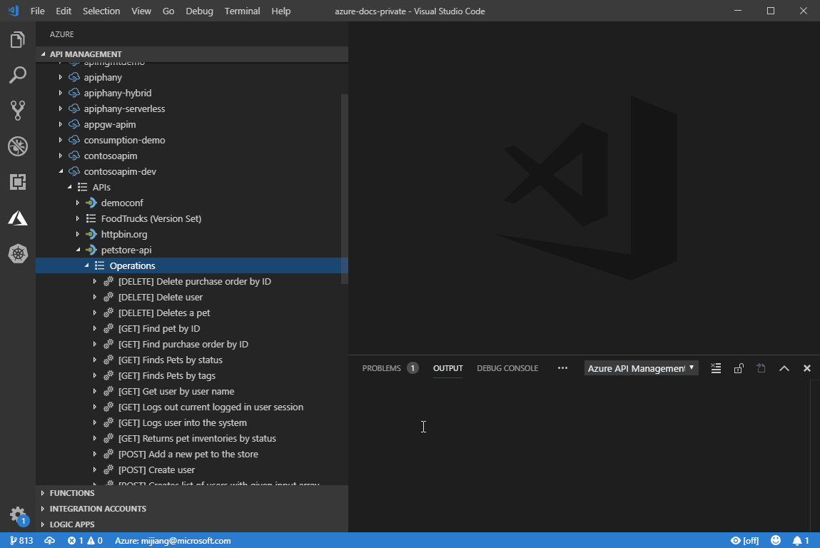Collapse the contosoapim-dev service node

point(61,171)
